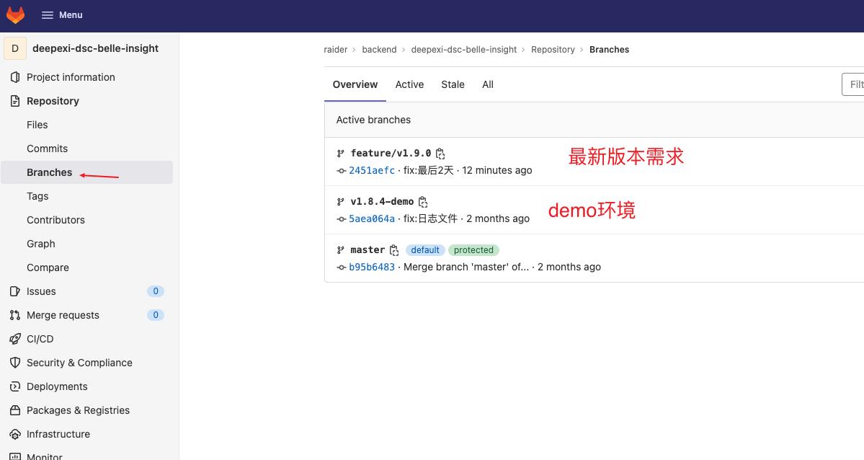Click the backend breadcrumb link
The height and width of the screenshot is (460, 864).
coord(379,50)
